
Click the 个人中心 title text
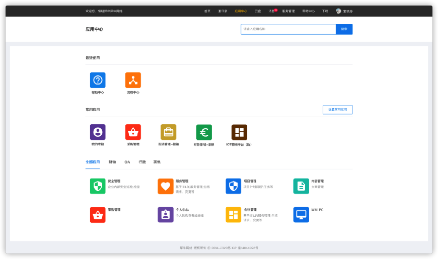pyautogui.click(x=182, y=210)
